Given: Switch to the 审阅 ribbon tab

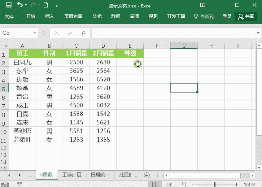Looking at the screenshot, I should [x=134, y=16].
